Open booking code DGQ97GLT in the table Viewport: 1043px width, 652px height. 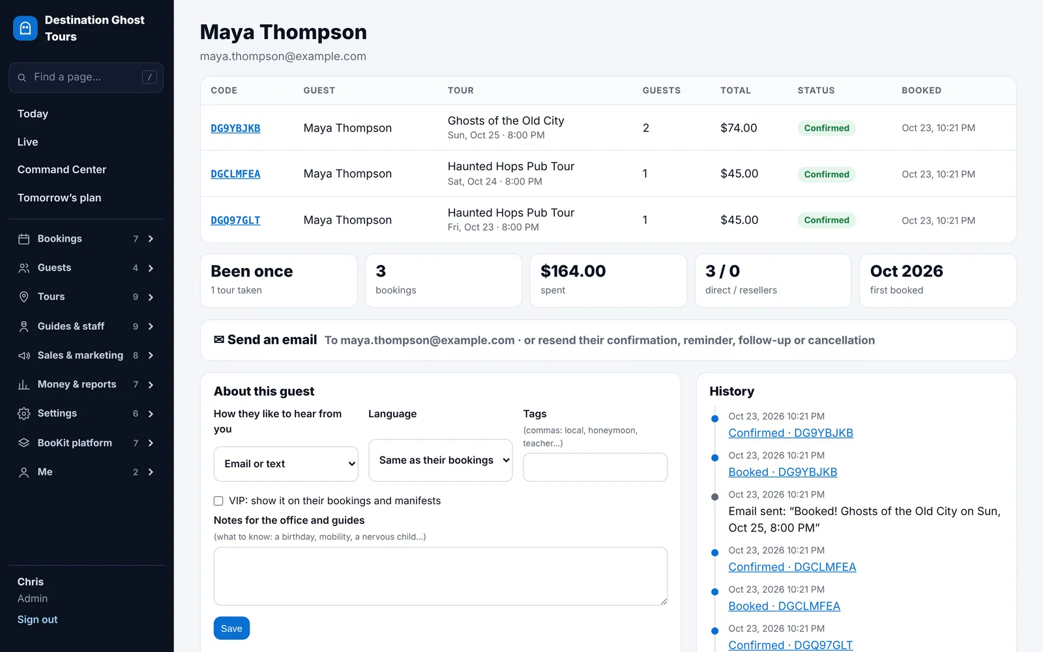pos(235,220)
